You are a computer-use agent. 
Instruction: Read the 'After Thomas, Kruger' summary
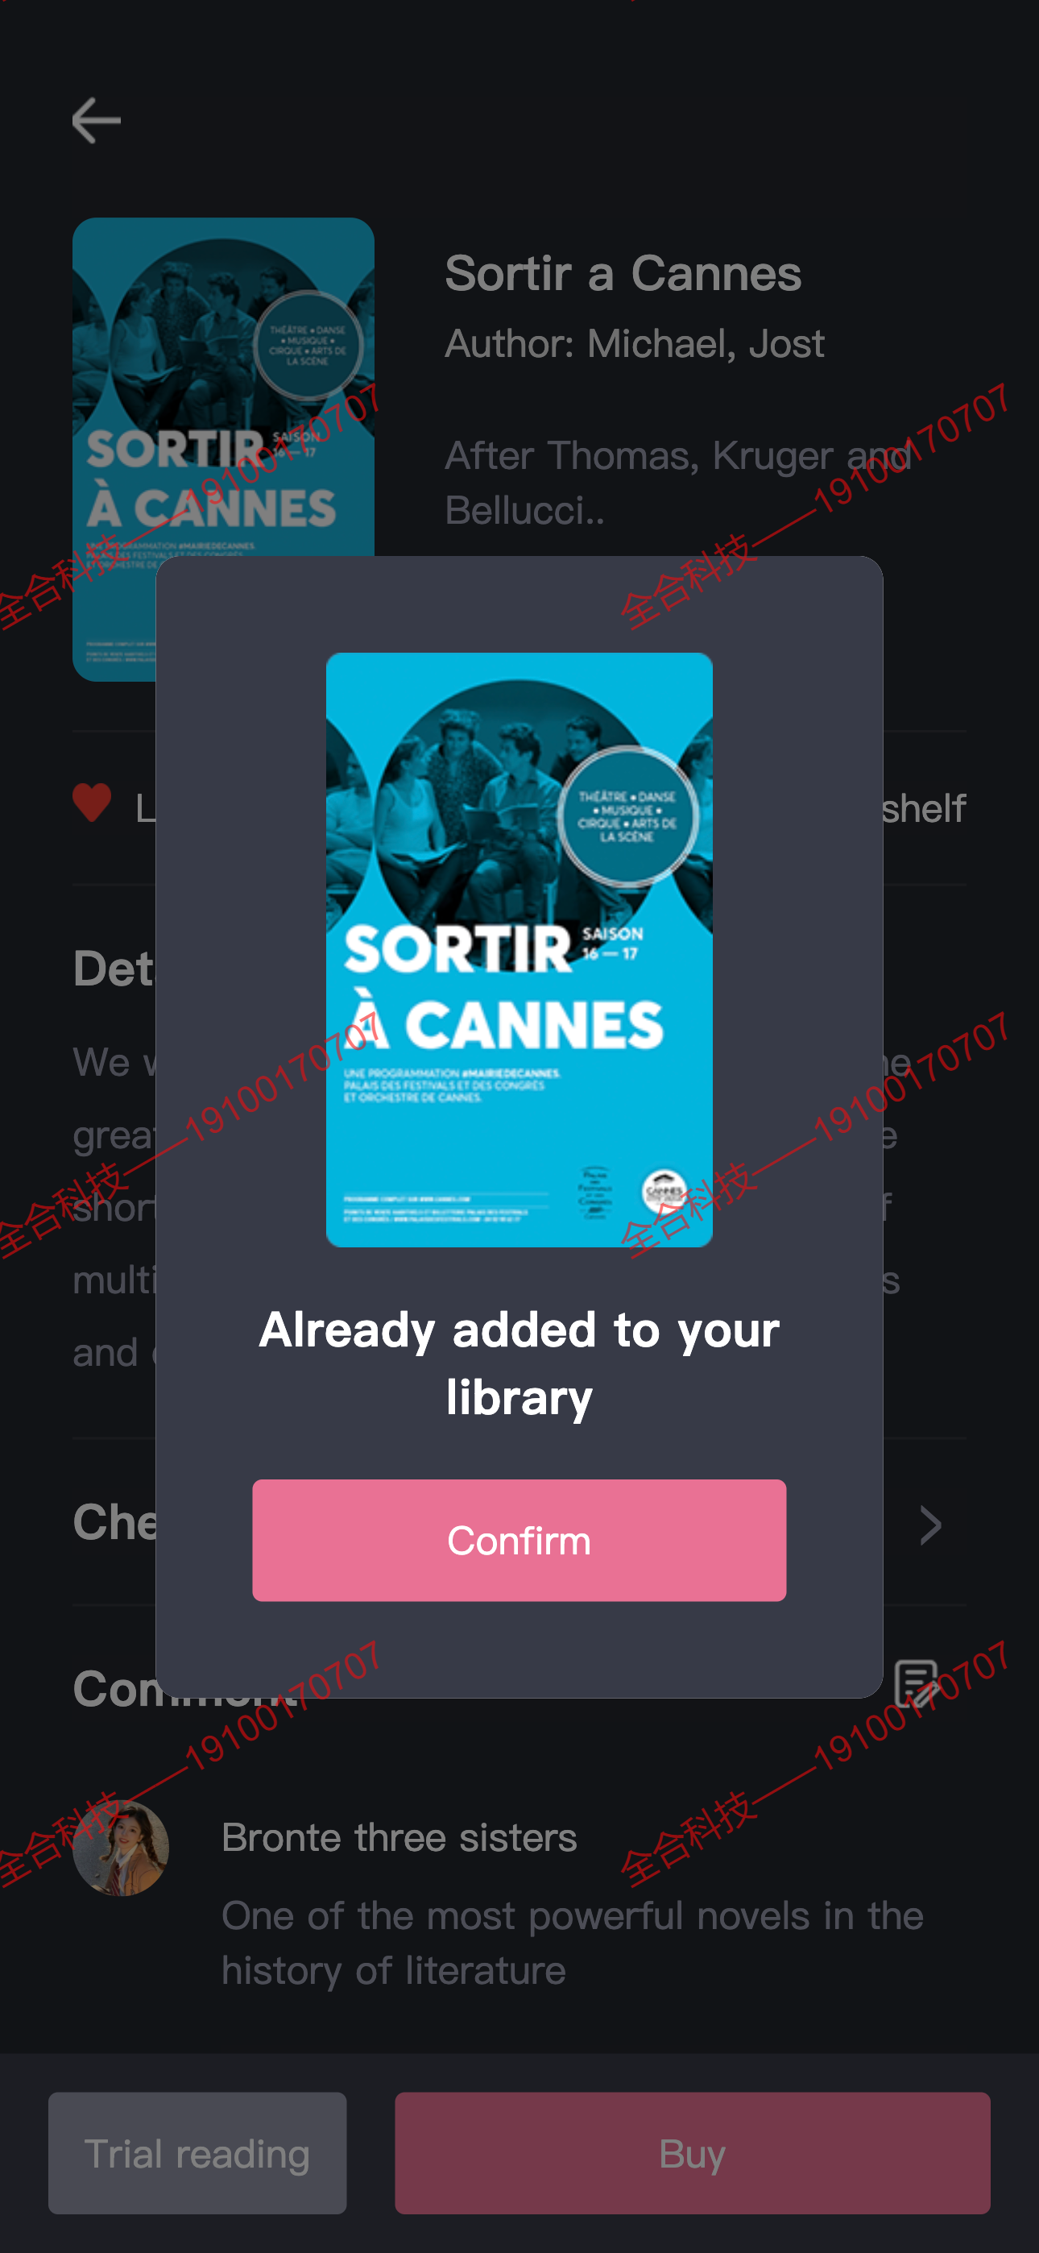point(678,483)
